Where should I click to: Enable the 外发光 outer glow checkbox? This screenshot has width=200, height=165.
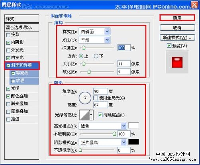(x=8, y=50)
